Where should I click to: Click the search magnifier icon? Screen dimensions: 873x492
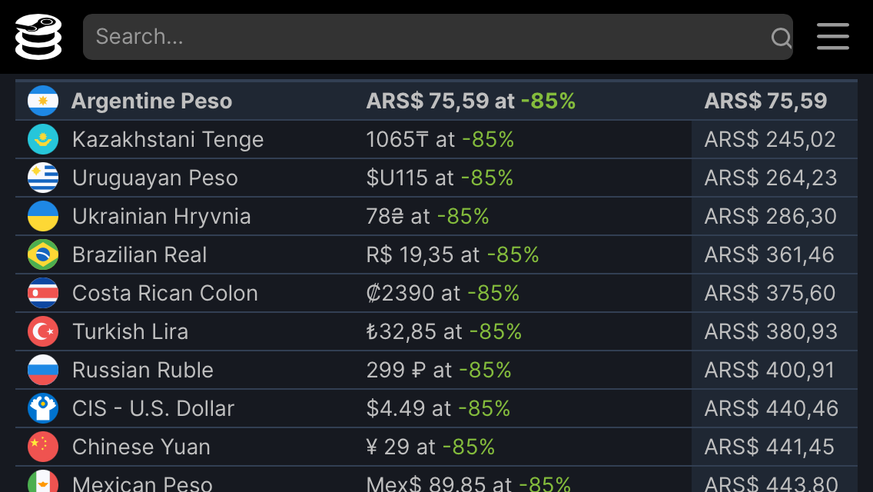pyautogui.click(x=781, y=38)
